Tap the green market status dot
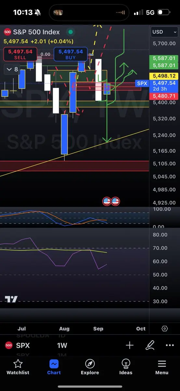180x391 pixels. [x=70, y=32]
